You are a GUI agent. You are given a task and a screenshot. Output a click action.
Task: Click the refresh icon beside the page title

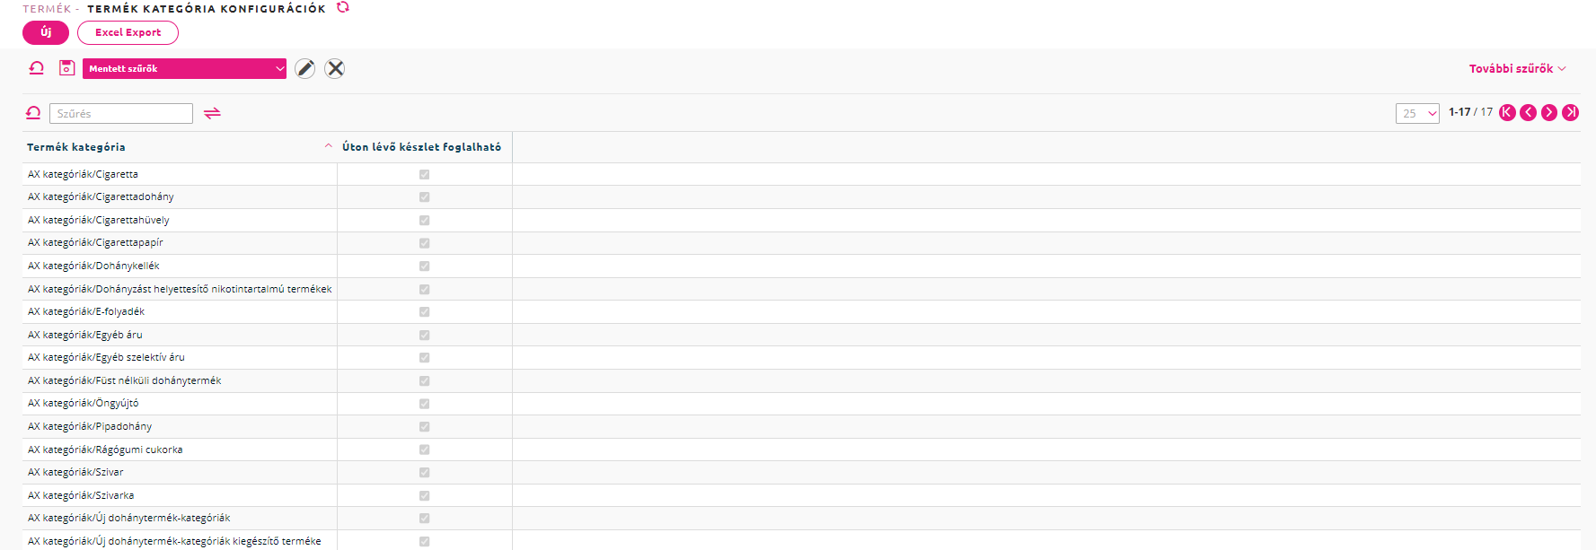tap(343, 7)
